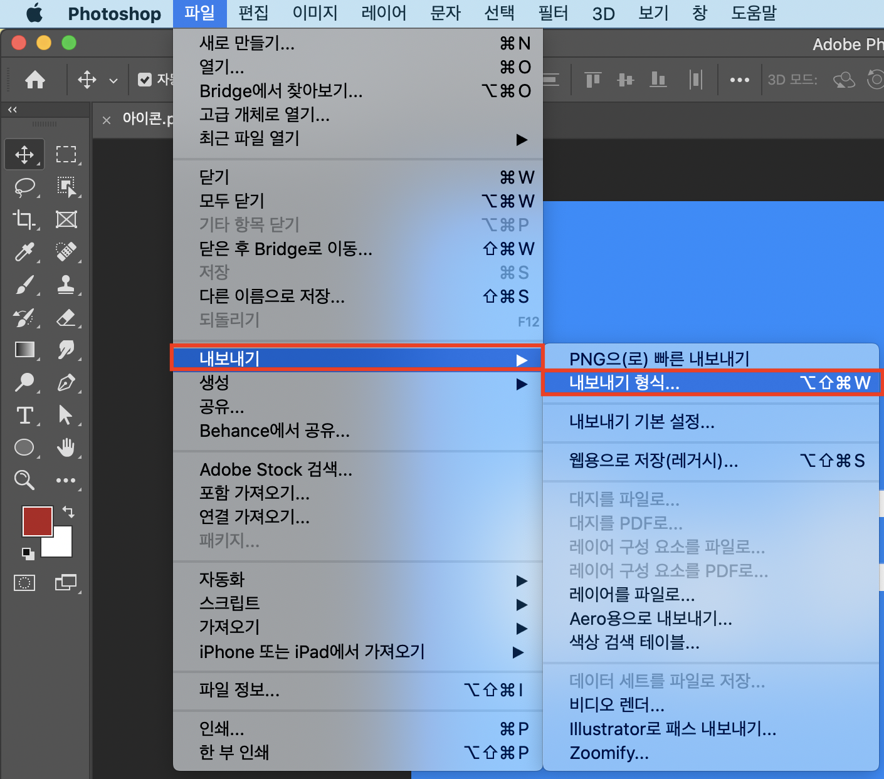This screenshot has height=779, width=884.
Task: Click the Home icon in options bar
Action: (x=35, y=80)
